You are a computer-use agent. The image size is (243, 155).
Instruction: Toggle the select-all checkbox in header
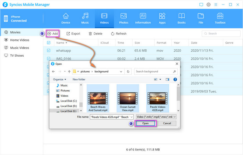point(49,43)
